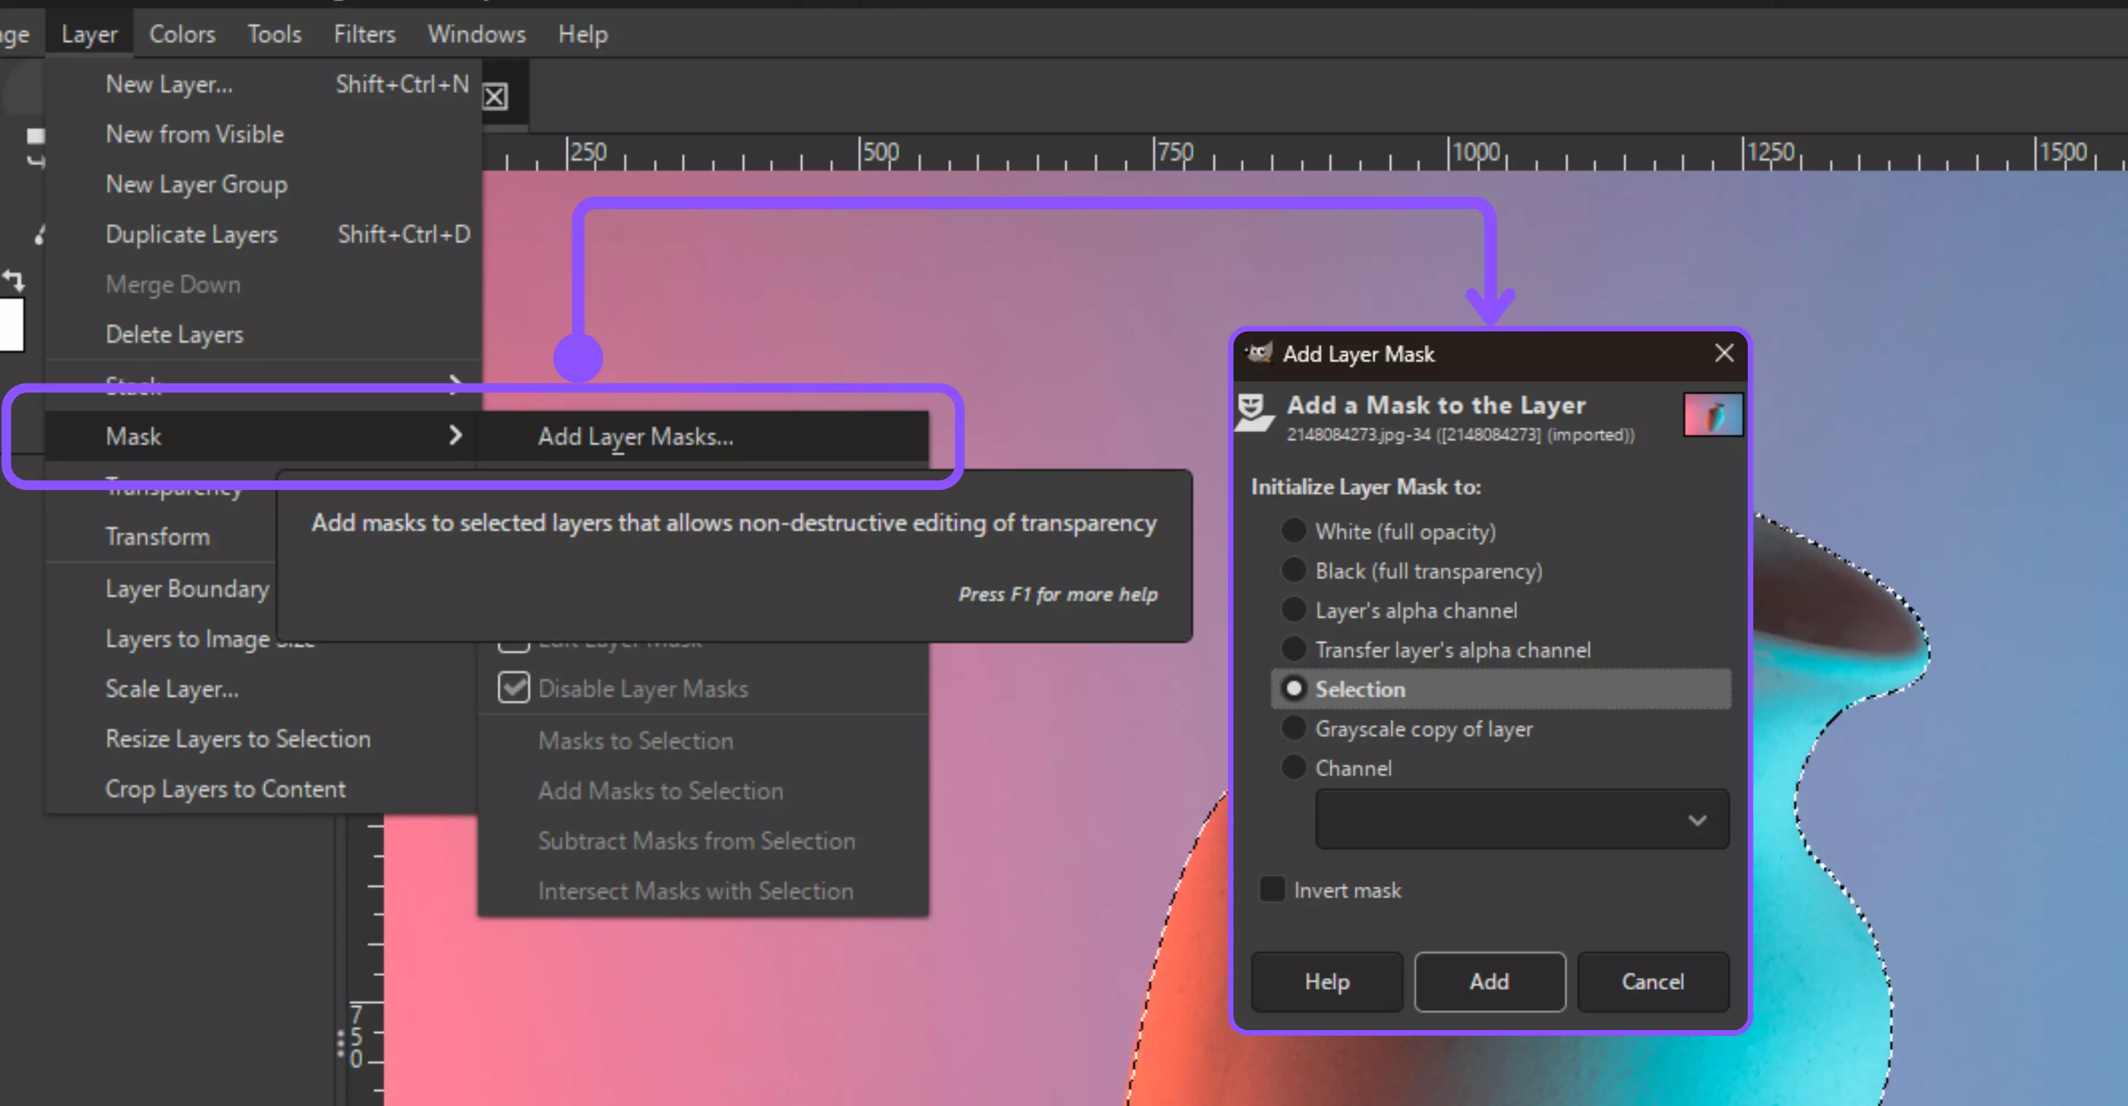Viewport: 2128px width, 1106px height.
Task: Click Masks to Selection item
Action: [703, 740]
